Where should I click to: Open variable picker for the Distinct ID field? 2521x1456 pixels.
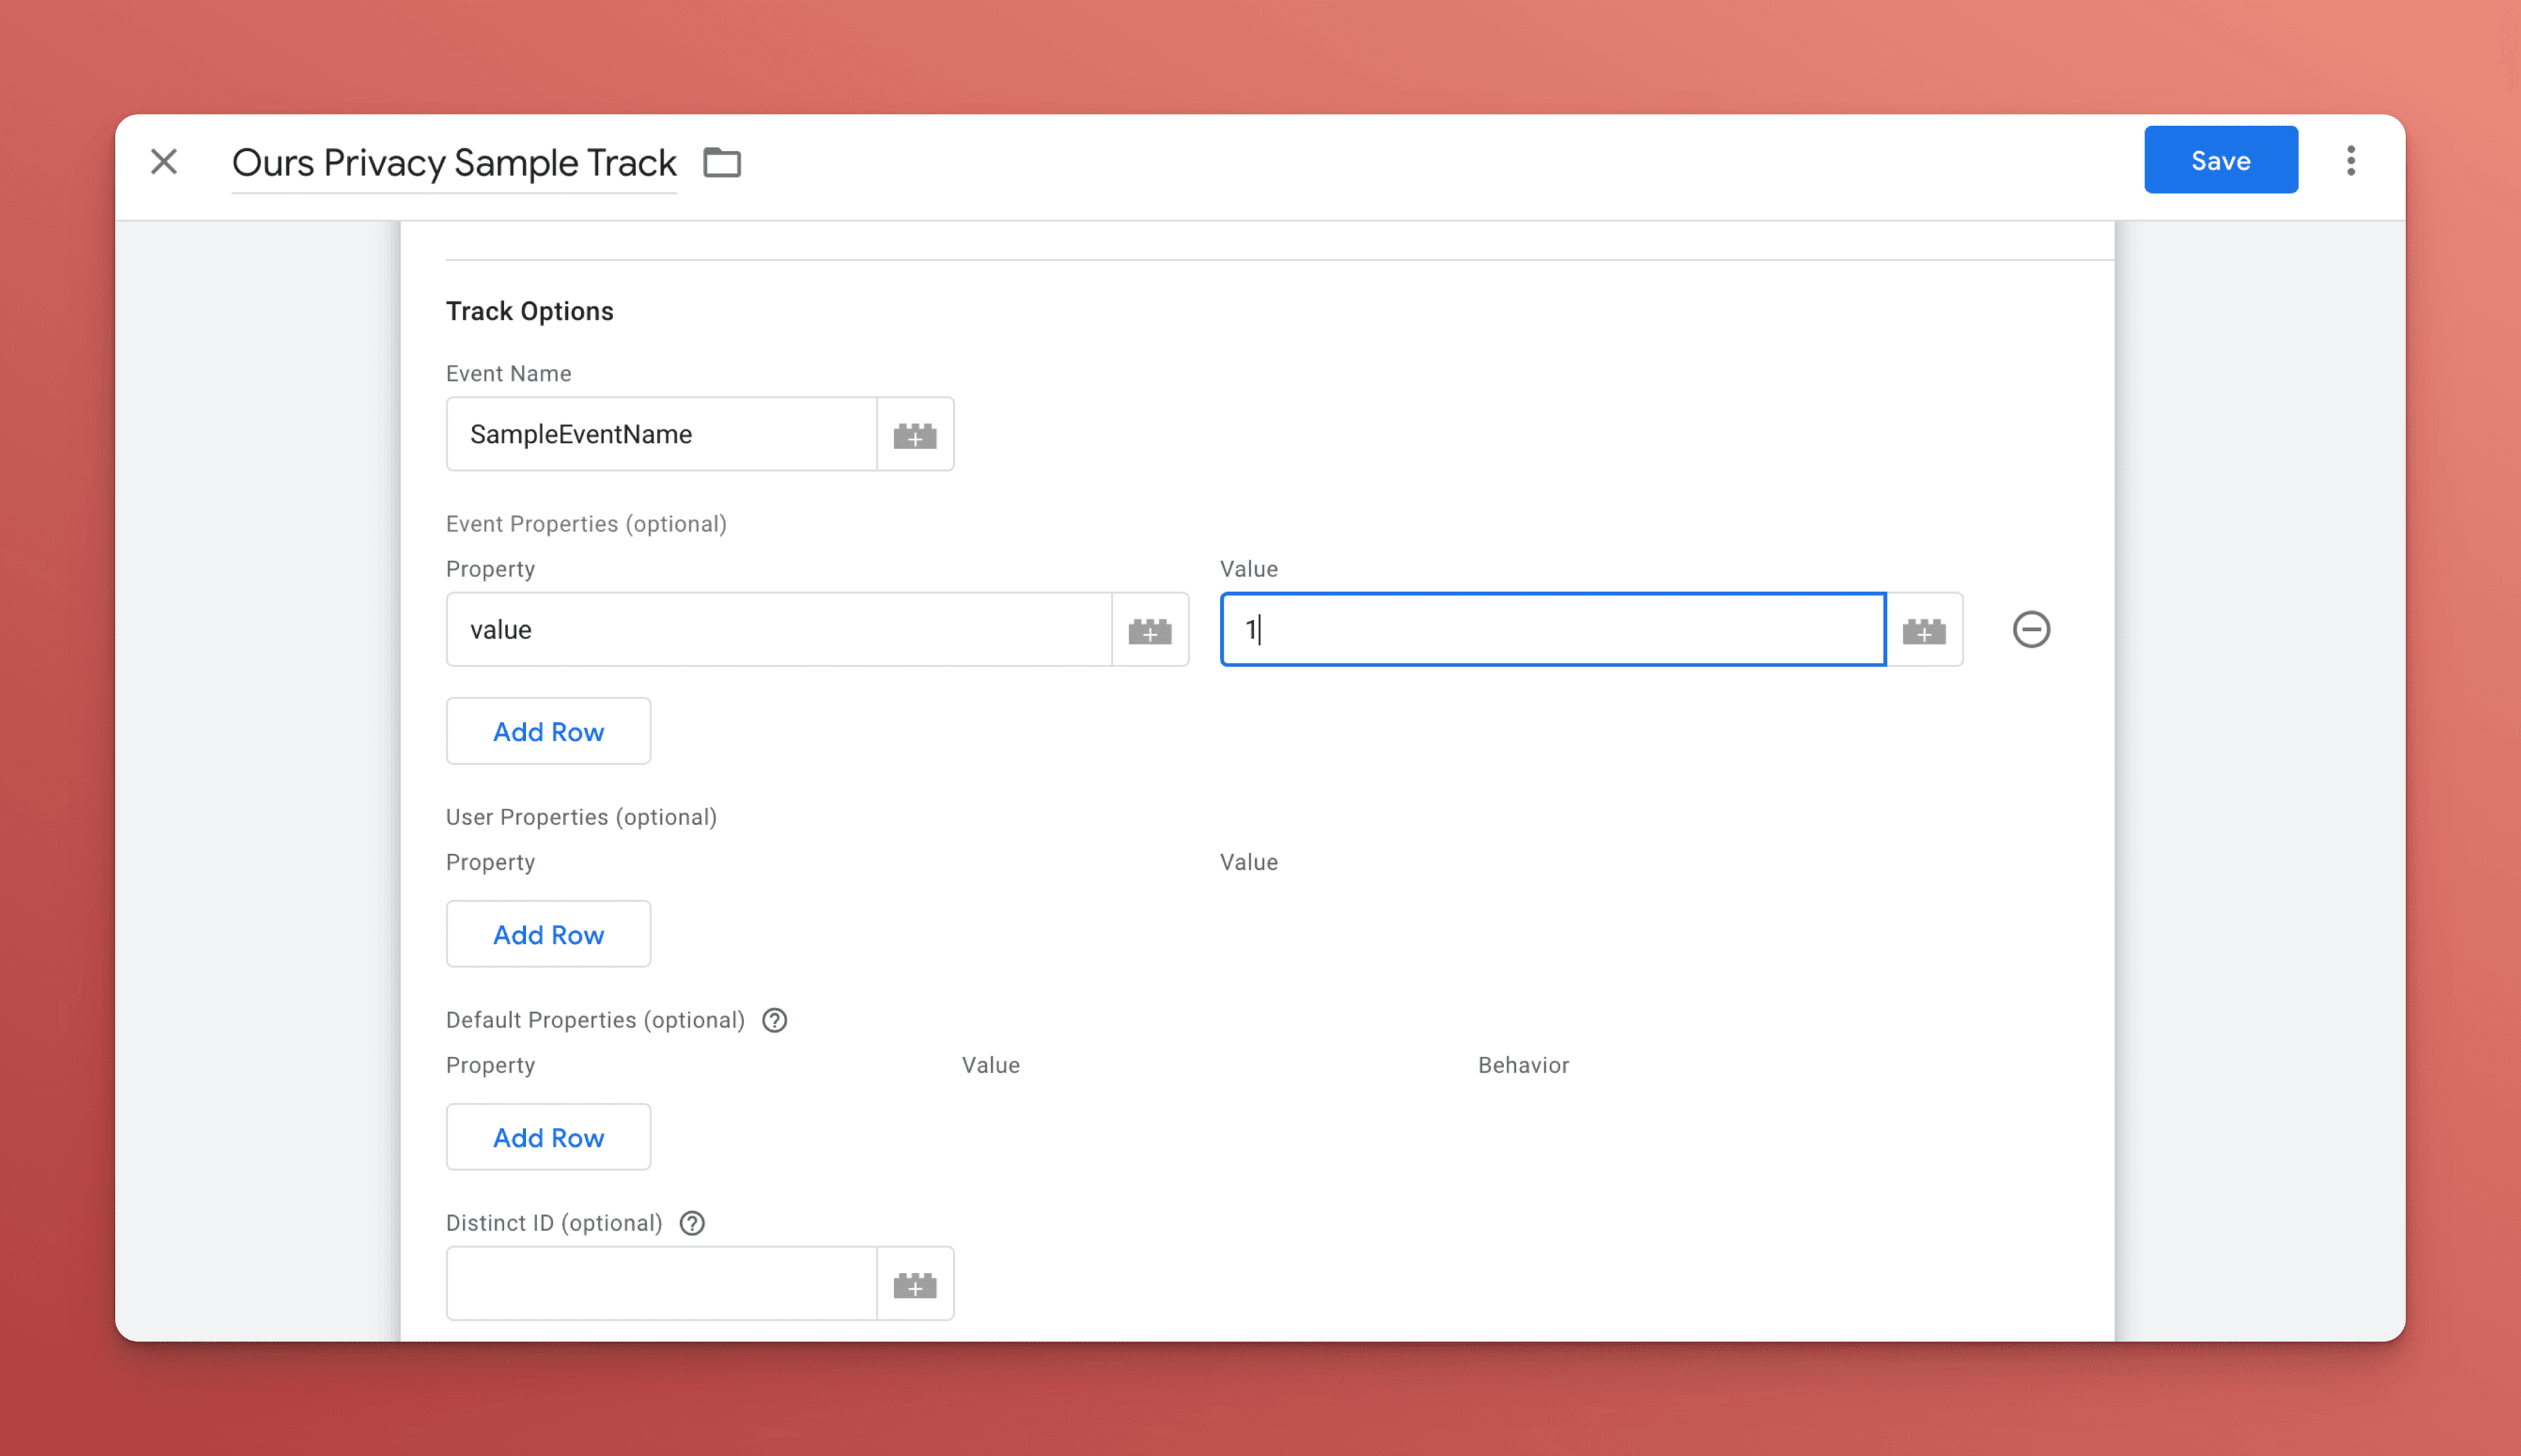(915, 1284)
